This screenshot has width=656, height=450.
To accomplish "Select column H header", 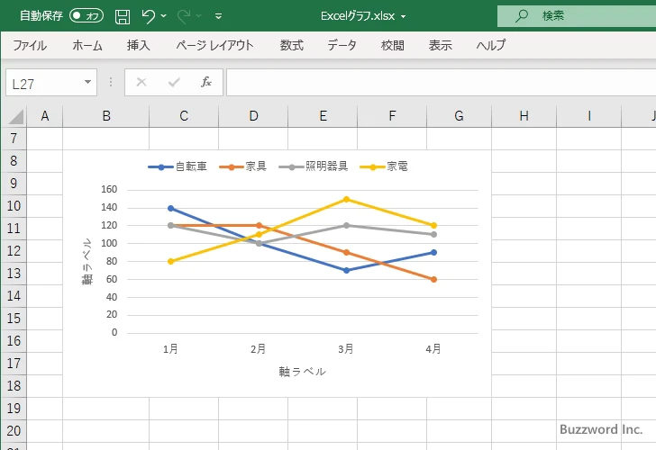I will (x=524, y=115).
